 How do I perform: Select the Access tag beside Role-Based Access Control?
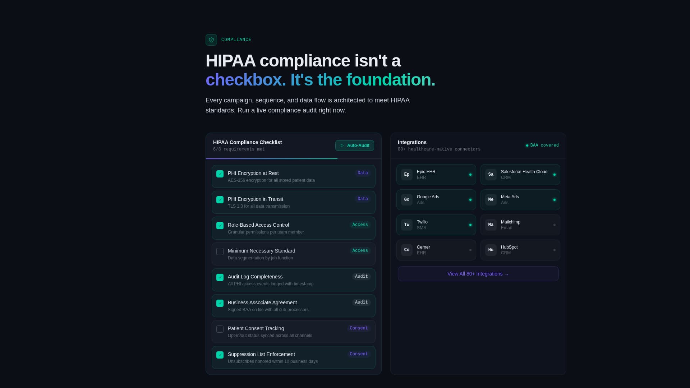pyautogui.click(x=360, y=225)
